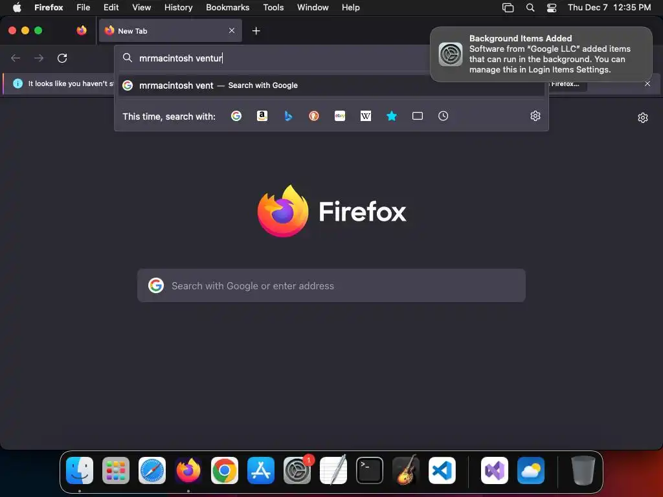Open the File menu
Image resolution: width=663 pixels, height=497 pixels.
[x=83, y=7]
